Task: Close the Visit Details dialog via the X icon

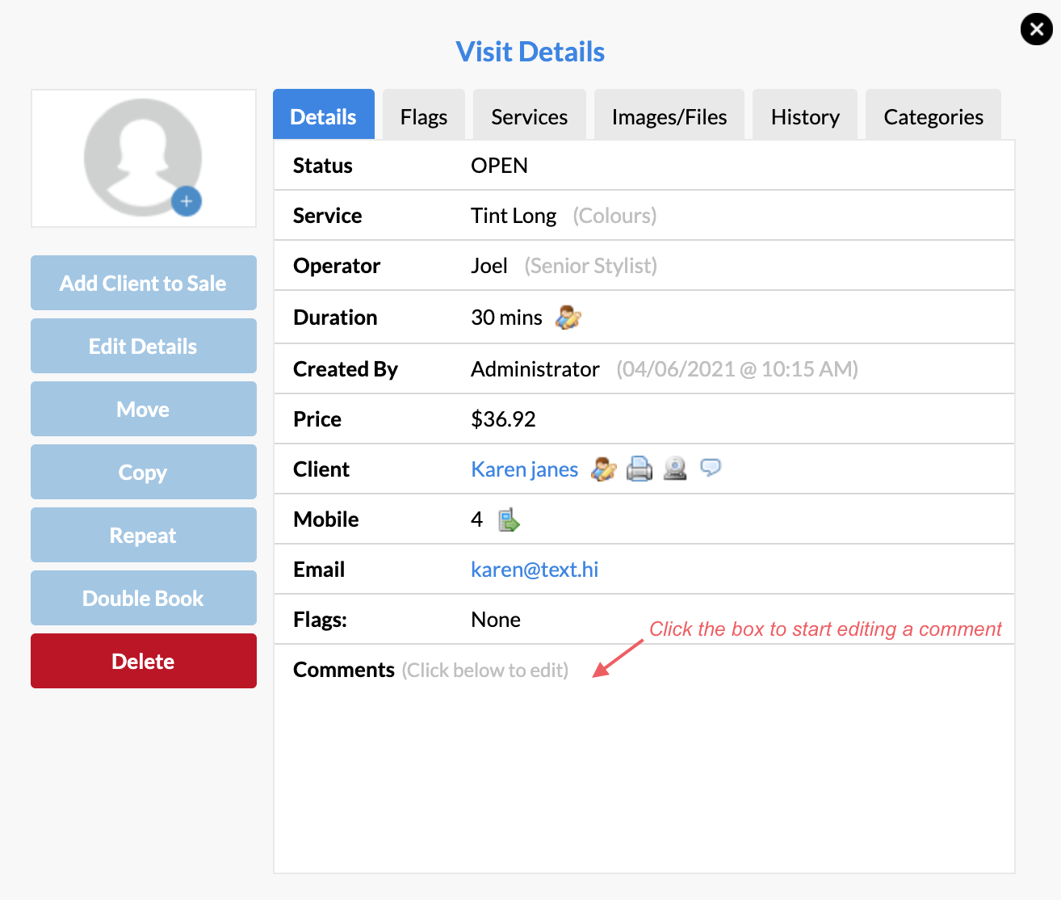Action: point(1036,28)
